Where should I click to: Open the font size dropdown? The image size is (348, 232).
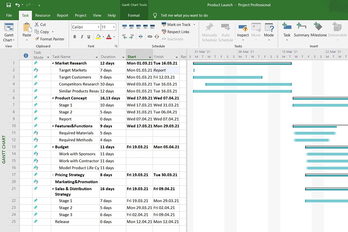tap(113, 27)
